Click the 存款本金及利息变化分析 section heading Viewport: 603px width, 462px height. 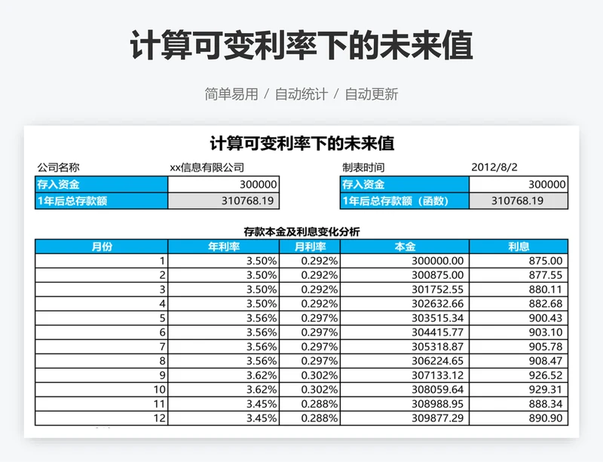pos(302,231)
